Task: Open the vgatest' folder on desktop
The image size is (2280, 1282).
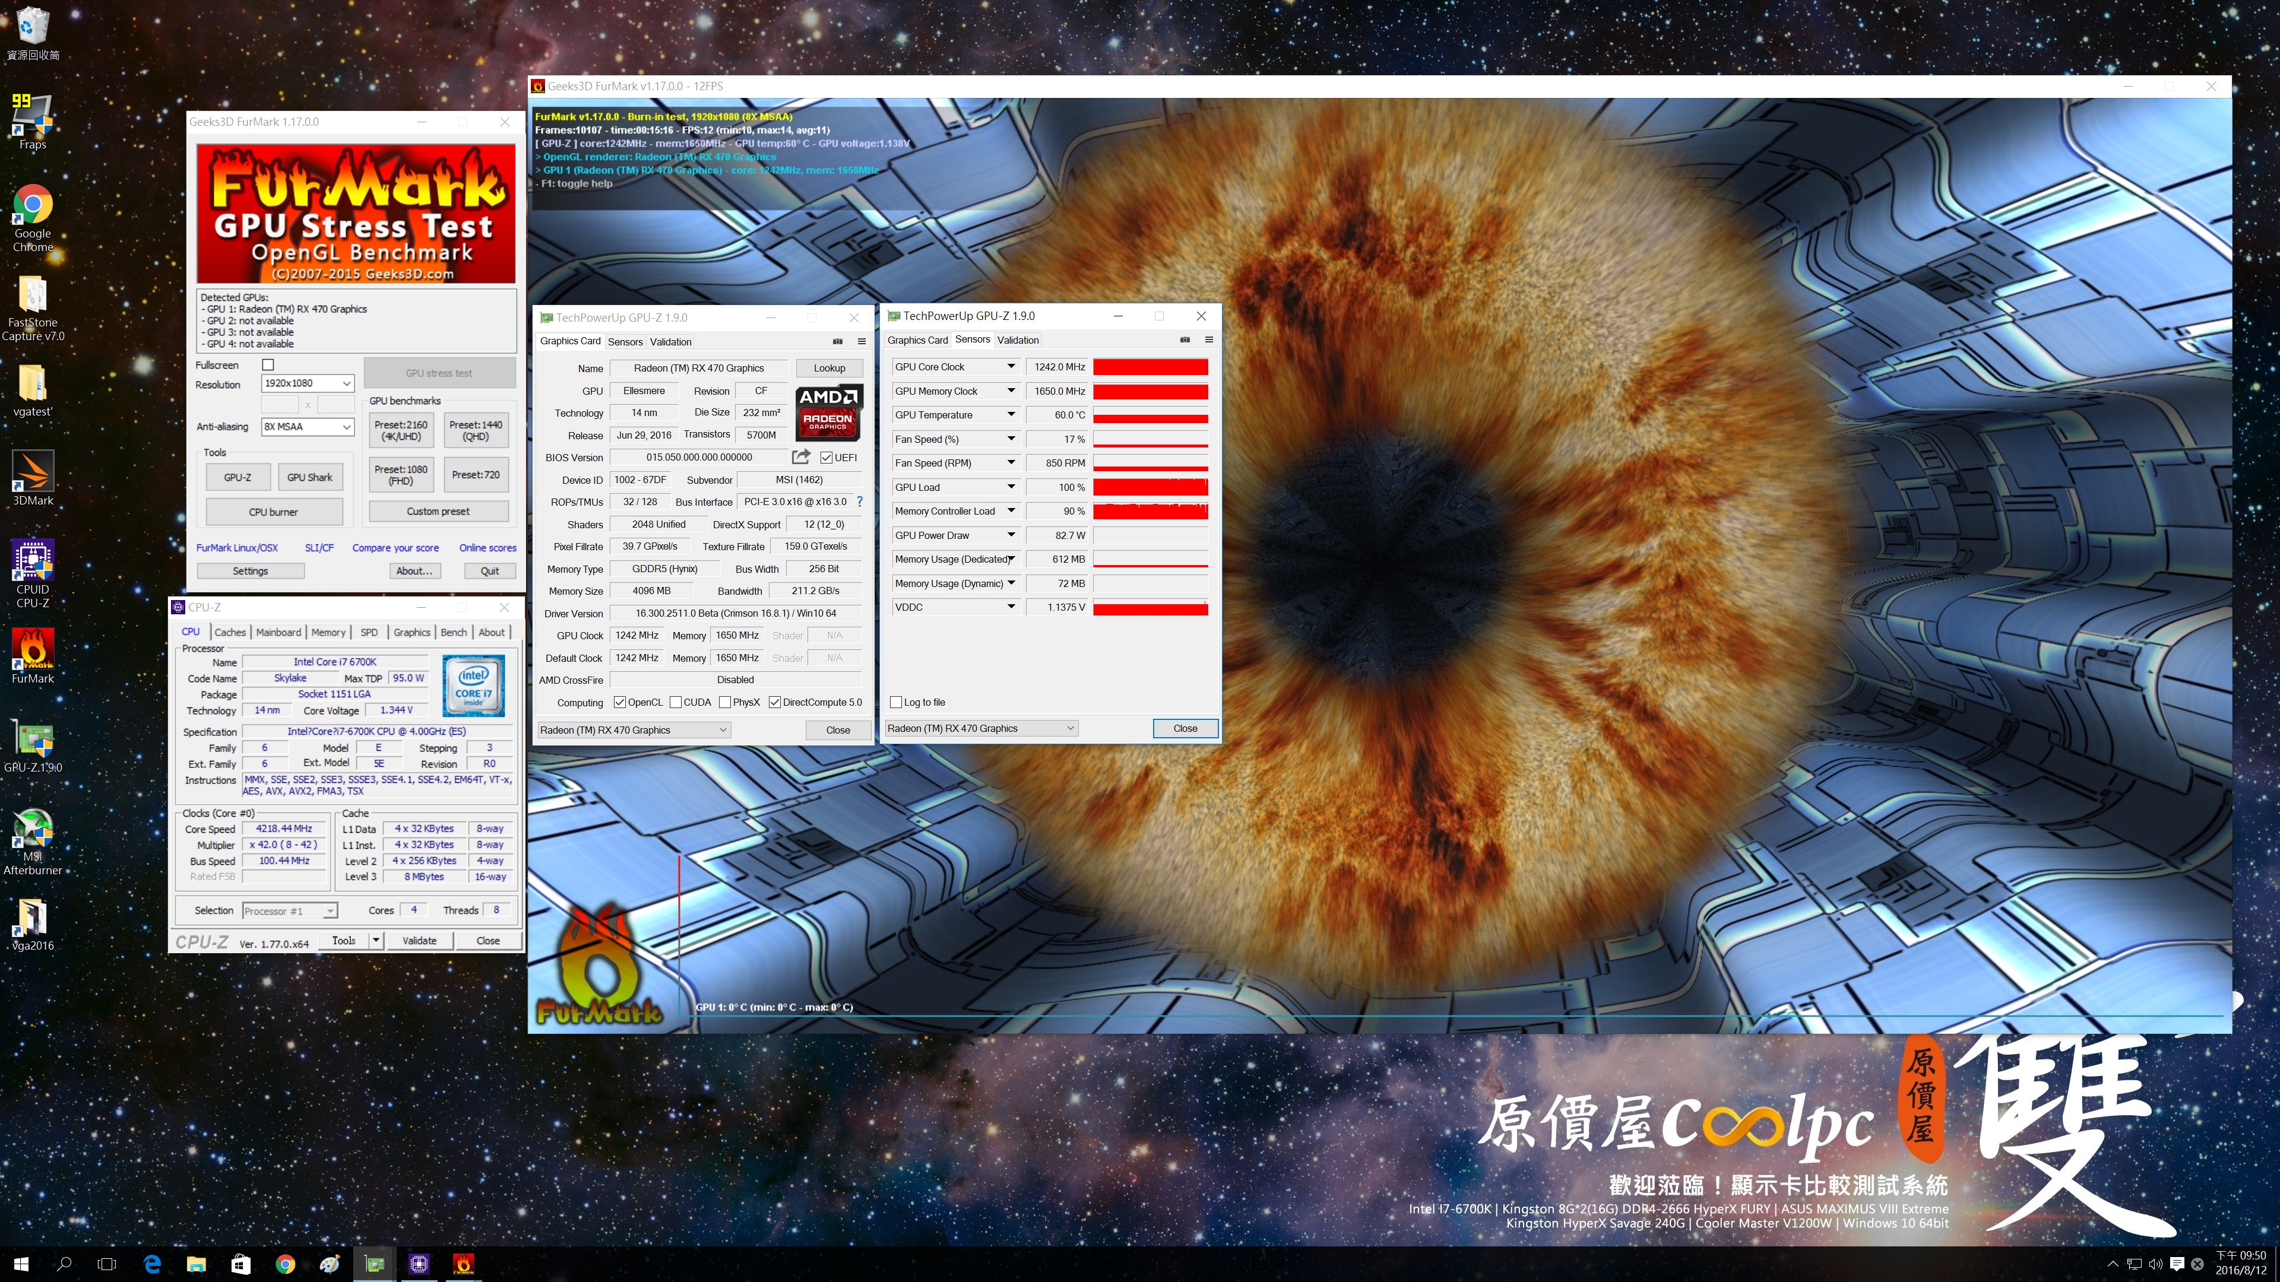Action: tap(33, 389)
